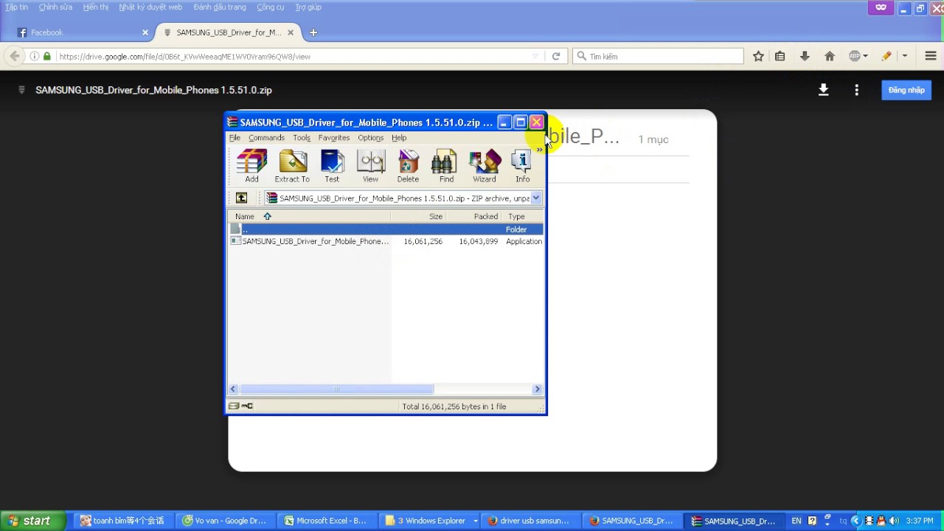Click the right scroll arrow in file list
The image size is (944, 531).
tap(537, 389)
